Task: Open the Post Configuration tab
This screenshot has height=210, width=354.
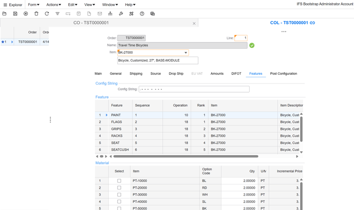Action: pyautogui.click(x=283, y=73)
